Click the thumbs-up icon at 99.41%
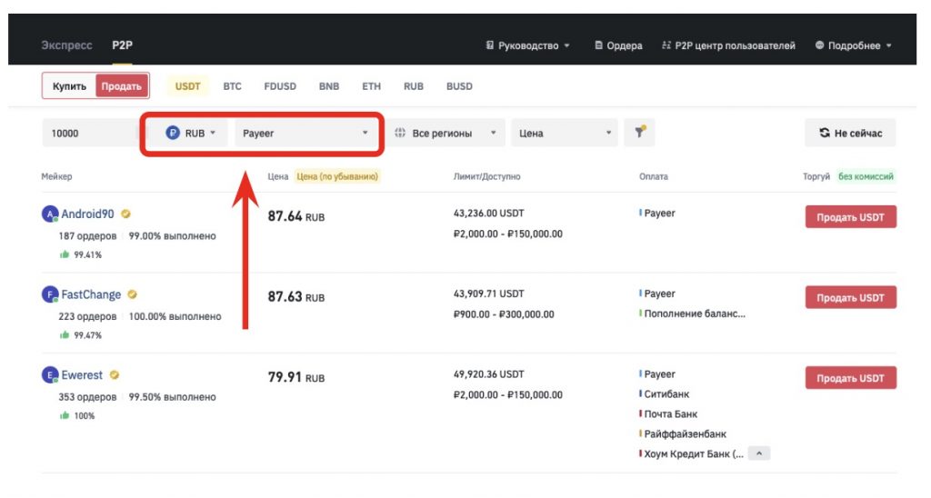The width and height of the screenshot is (931, 498). tap(65, 254)
